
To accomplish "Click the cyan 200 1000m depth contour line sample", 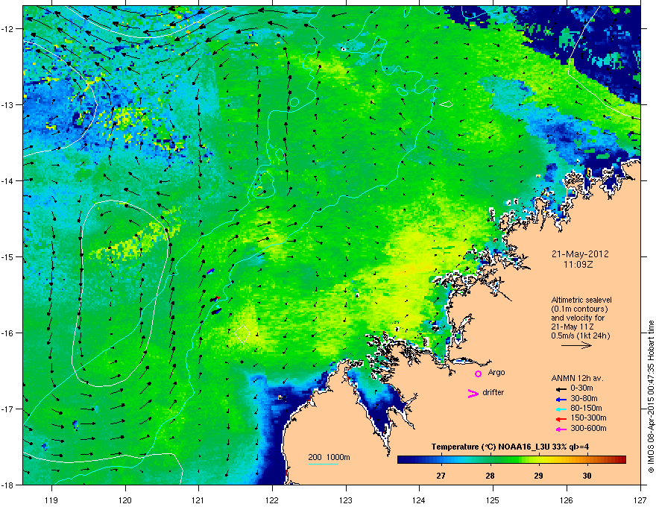I will [324, 464].
